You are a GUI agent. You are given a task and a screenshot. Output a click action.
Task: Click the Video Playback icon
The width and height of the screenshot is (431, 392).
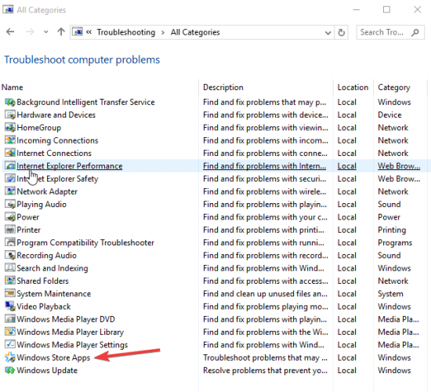pos(10,307)
